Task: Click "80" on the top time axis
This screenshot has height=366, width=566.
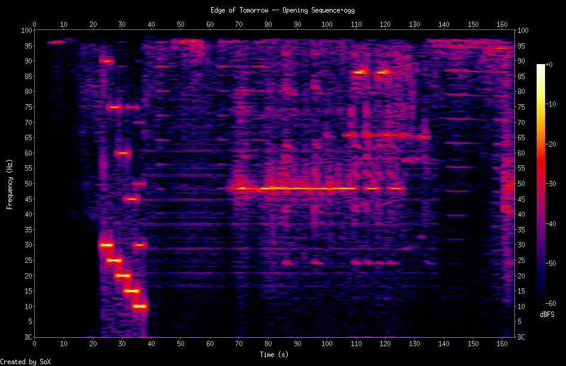Action: (x=268, y=25)
